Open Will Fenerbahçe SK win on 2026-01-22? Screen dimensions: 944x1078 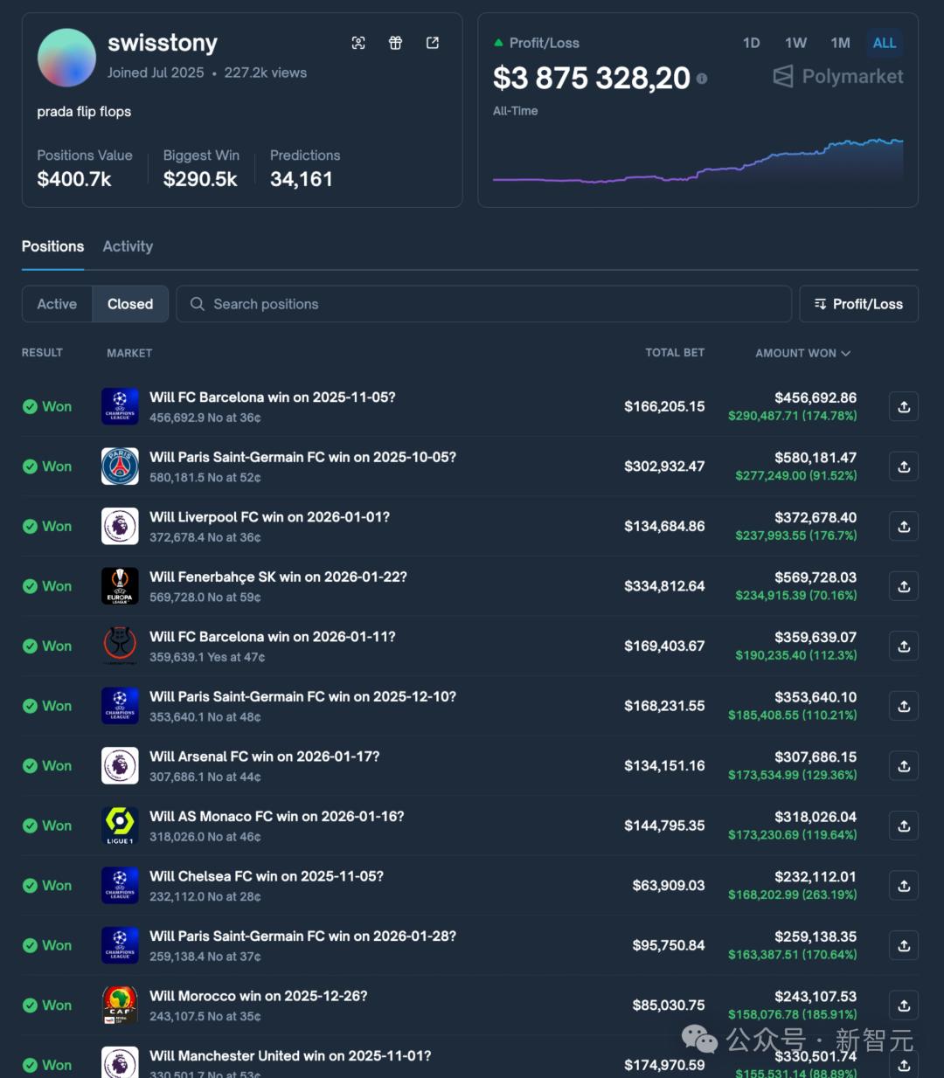[x=278, y=577]
